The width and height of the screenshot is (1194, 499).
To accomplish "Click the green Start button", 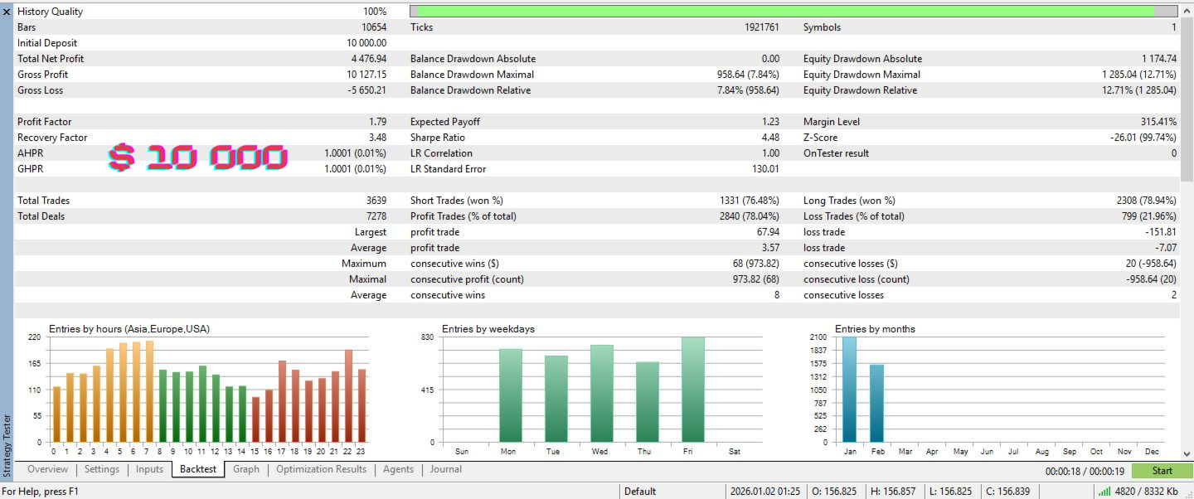I will pos(1162,471).
